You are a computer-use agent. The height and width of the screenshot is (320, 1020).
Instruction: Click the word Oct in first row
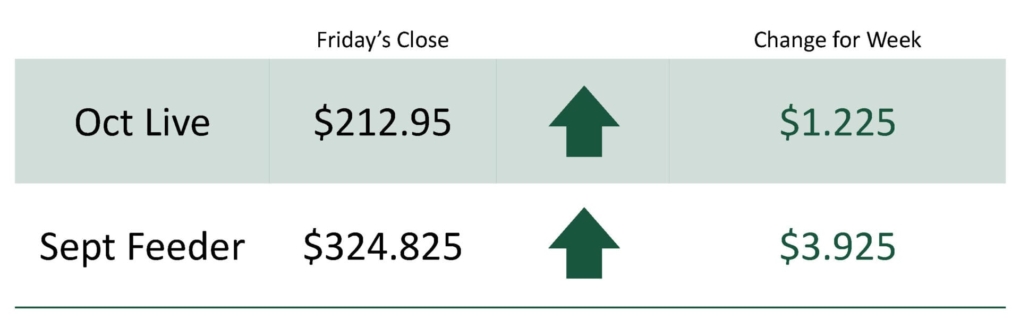(x=104, y=123)
